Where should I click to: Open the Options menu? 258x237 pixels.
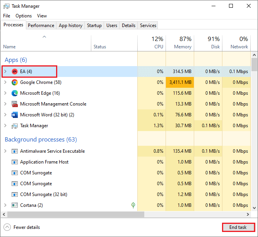24,16
